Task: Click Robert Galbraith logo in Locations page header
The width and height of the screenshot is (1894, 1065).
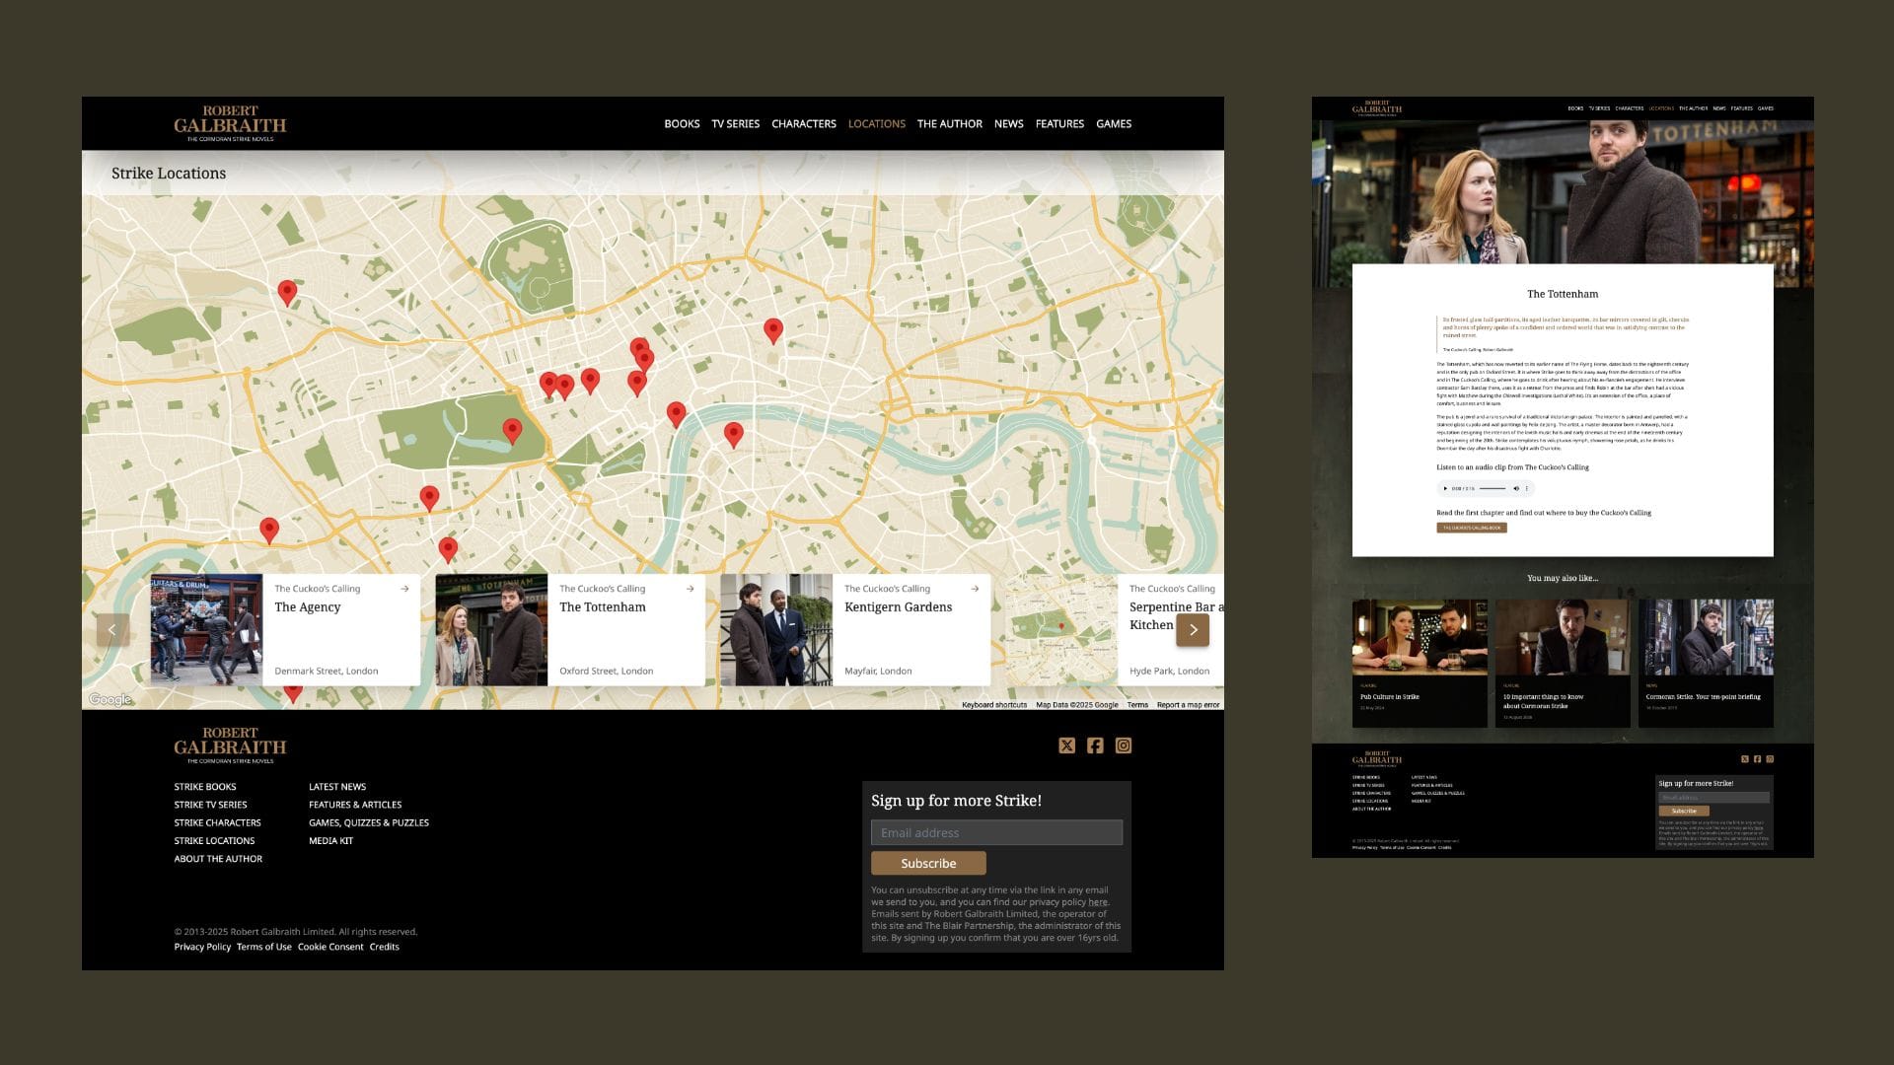Action: (230, 124)
